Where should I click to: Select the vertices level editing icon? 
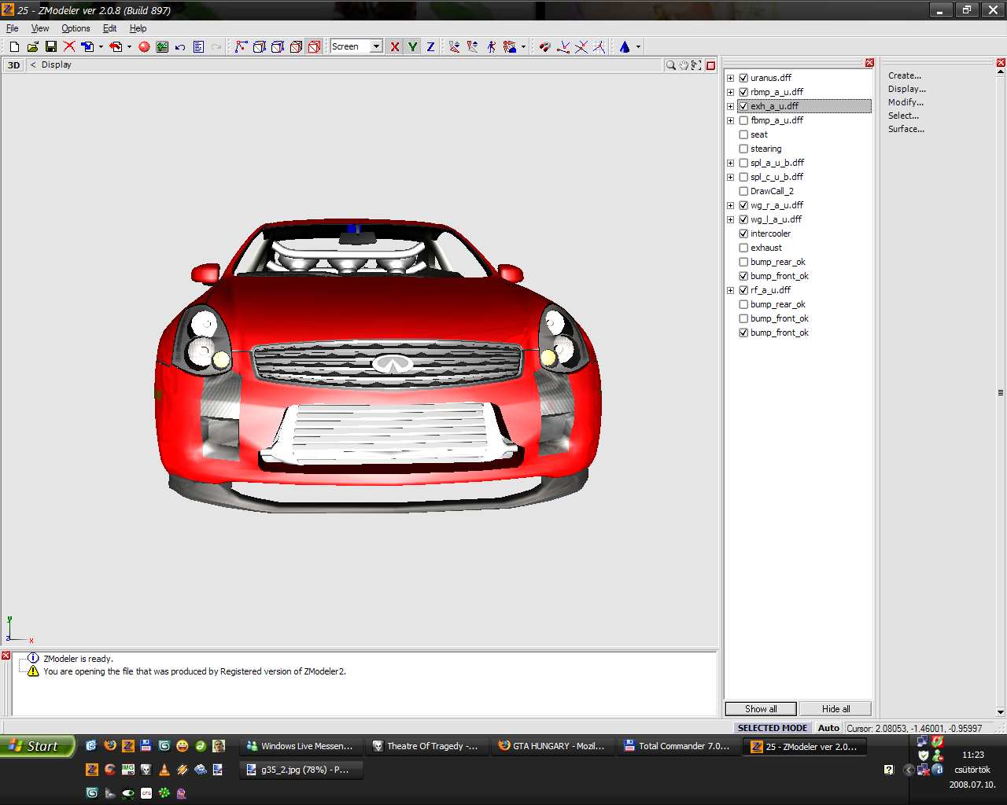pyautogui.click(x=241, y=47)
